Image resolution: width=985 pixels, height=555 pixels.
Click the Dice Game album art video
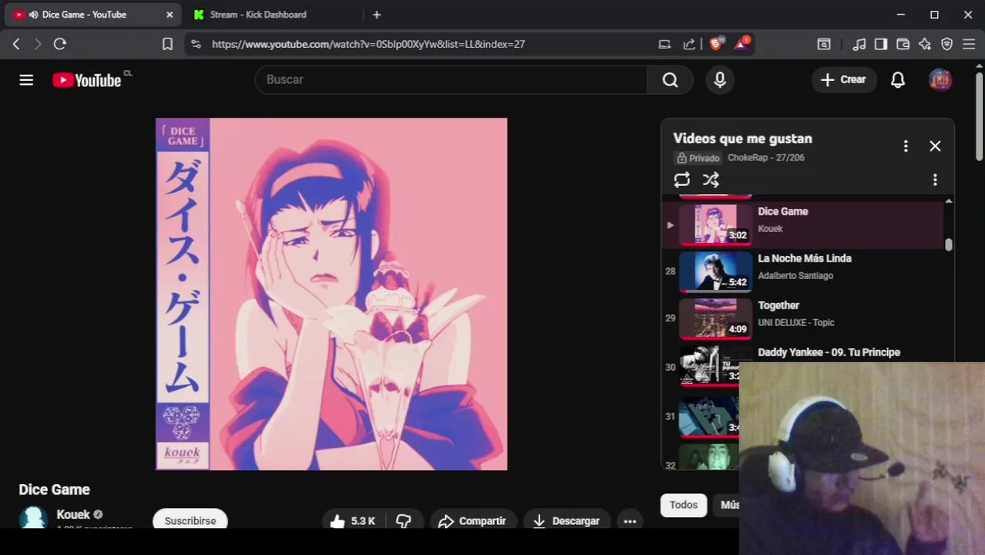coord(331,294)
